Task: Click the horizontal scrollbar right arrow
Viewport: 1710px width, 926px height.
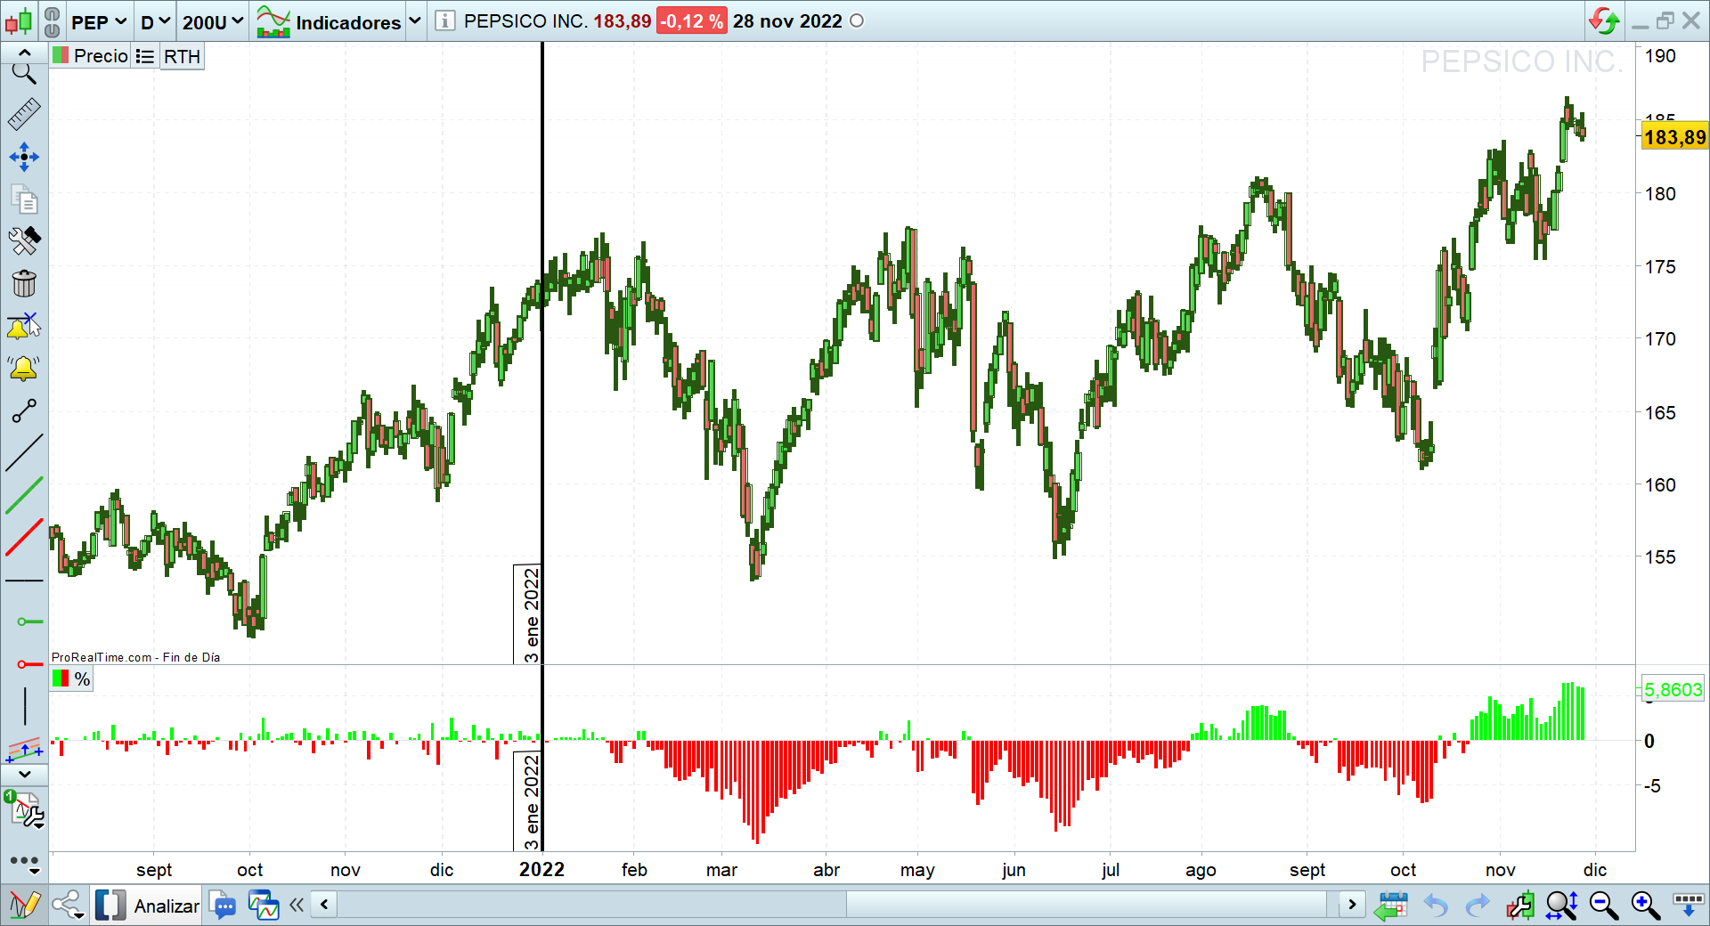Action: [x=1352, y=905]
